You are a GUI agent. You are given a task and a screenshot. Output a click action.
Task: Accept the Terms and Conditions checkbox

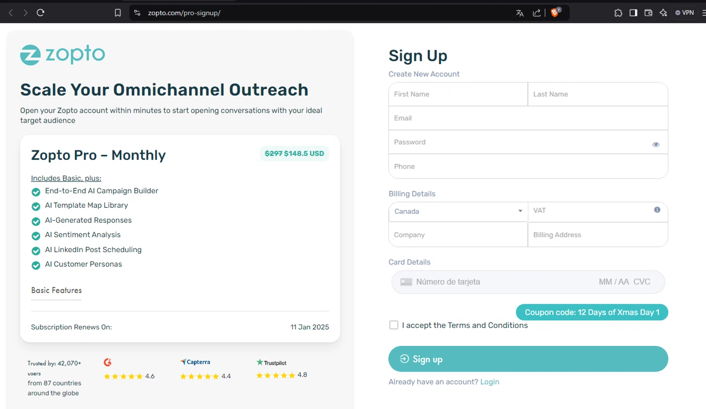(x=394, y=325)
